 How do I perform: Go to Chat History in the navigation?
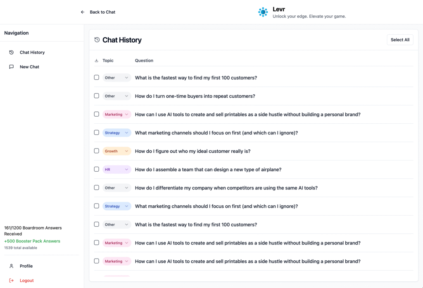point(32,53)
